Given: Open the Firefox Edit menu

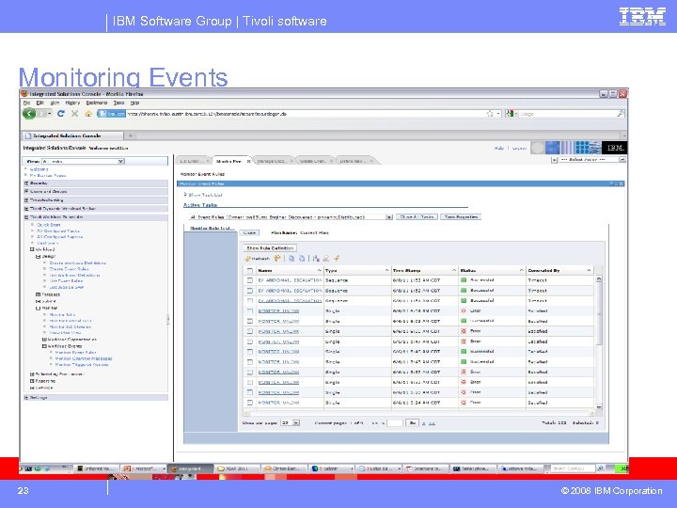Looking at the screenshot, I should coord(40,103).
